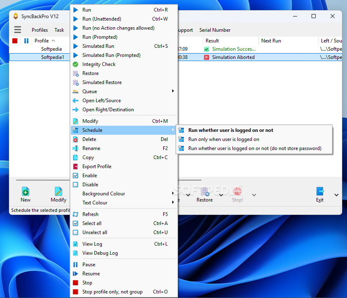Click the Simulation Aborted result cell

tap(230, 57)
